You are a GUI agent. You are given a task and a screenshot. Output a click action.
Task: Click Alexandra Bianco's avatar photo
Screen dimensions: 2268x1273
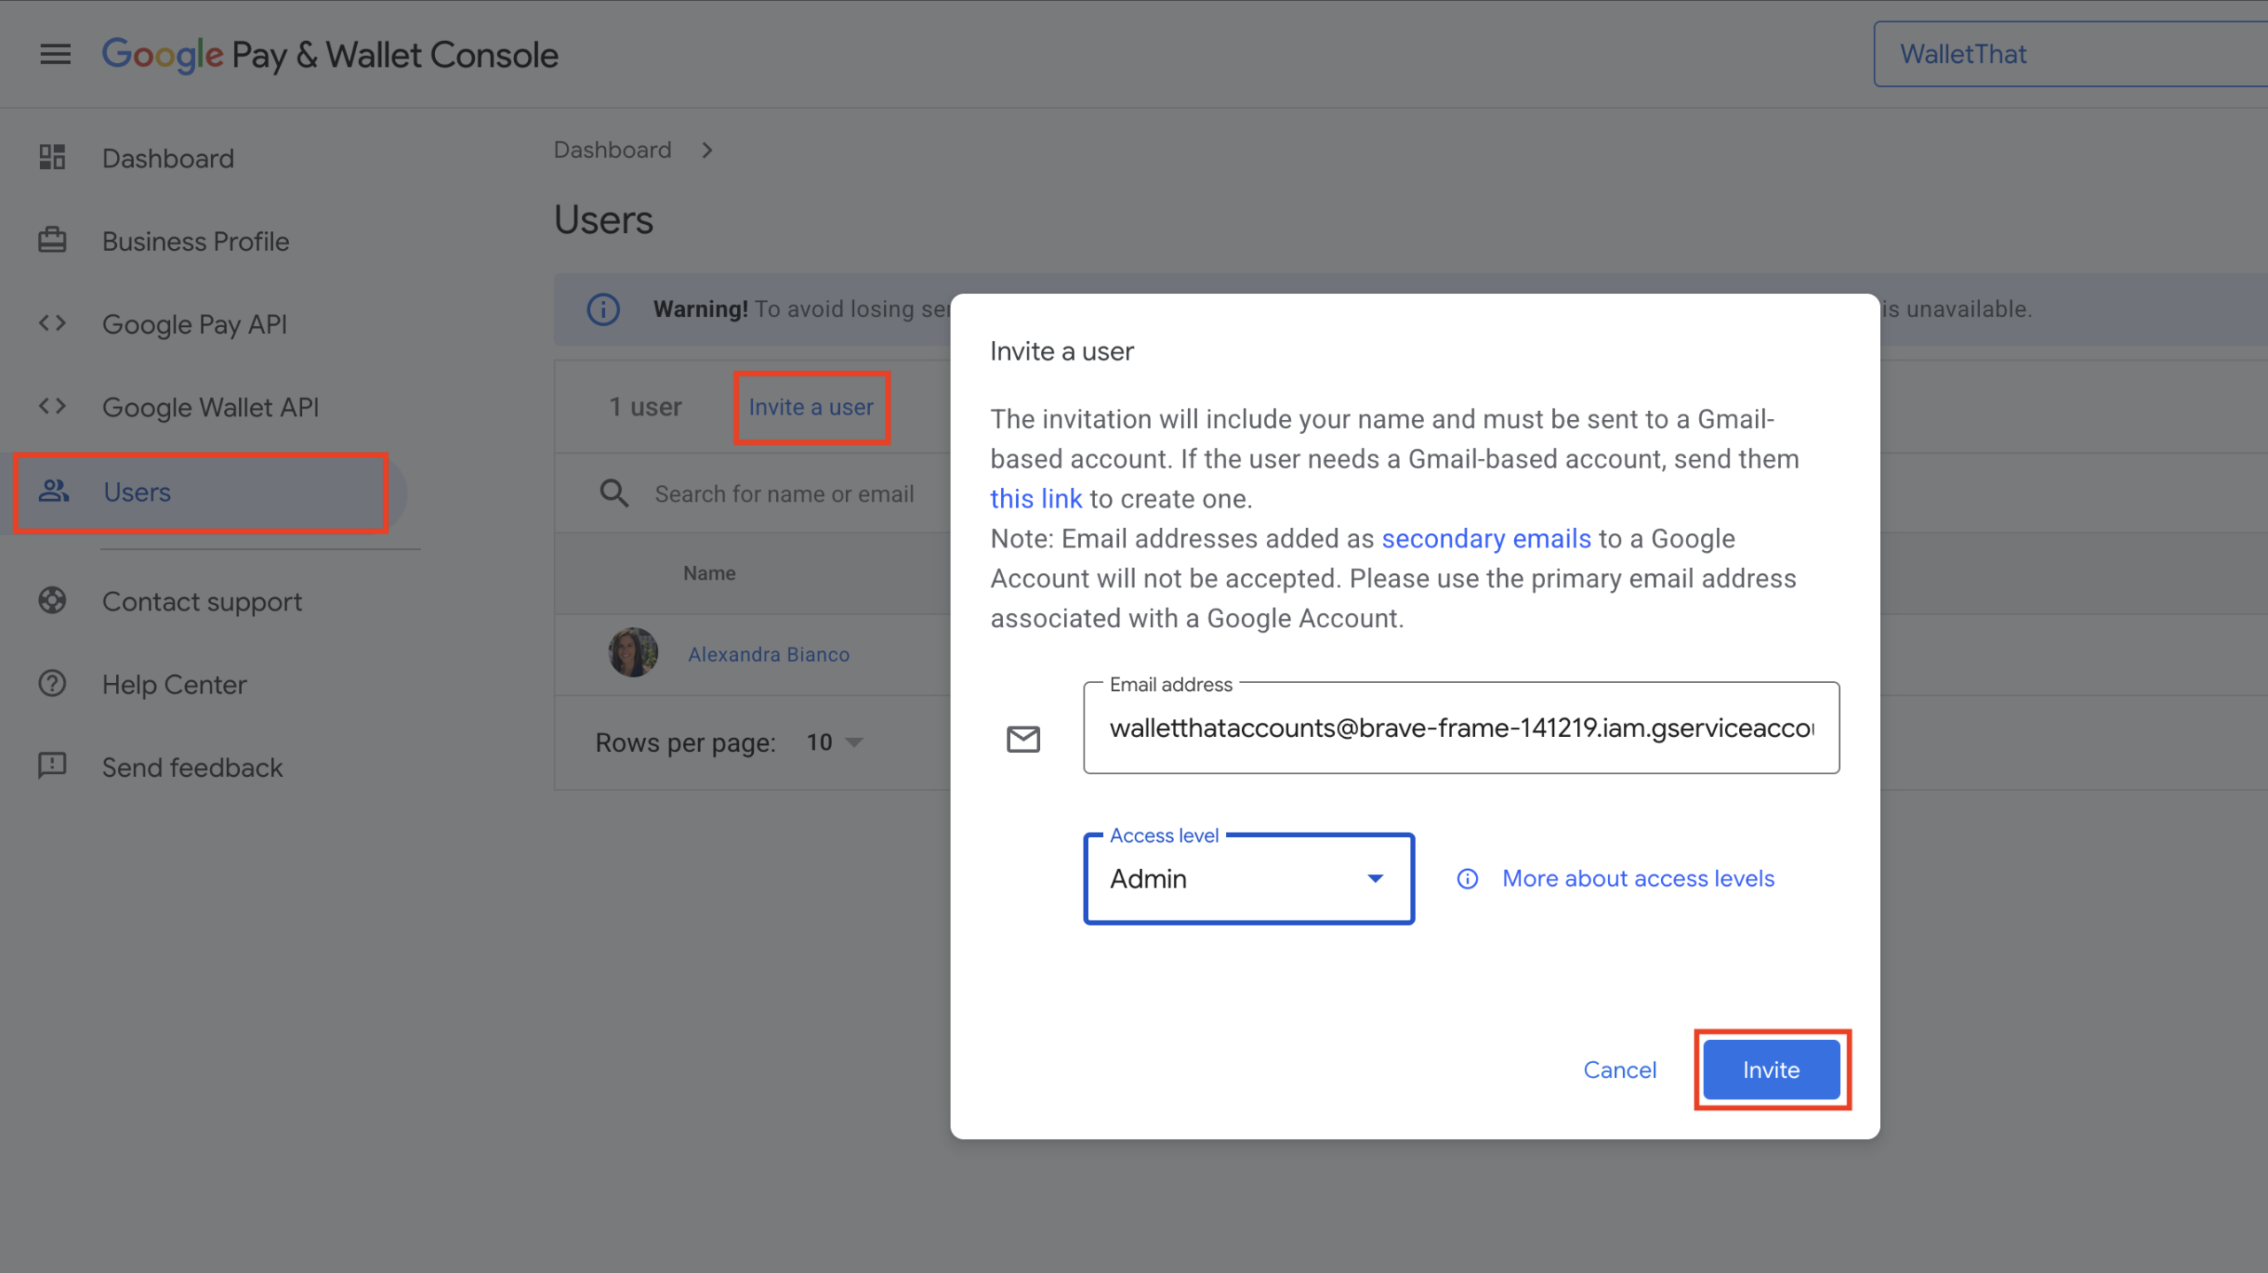tap(633, 653)
